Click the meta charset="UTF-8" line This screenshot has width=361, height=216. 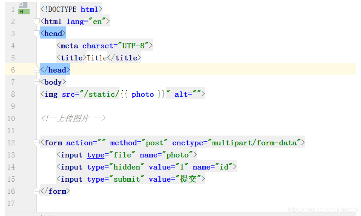pos(105,46)
